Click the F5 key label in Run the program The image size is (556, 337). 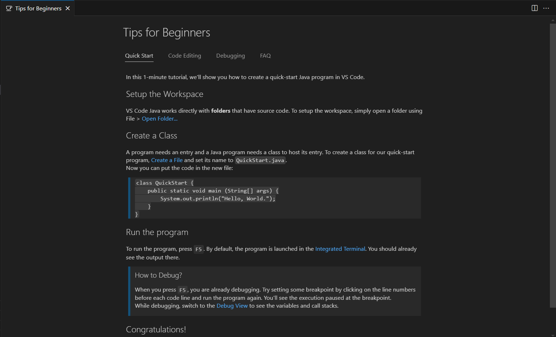click(x=199, y=249)
